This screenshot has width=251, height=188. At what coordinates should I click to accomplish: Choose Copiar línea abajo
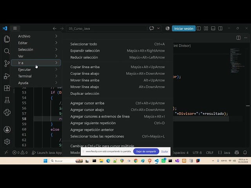tap(118, 74)
